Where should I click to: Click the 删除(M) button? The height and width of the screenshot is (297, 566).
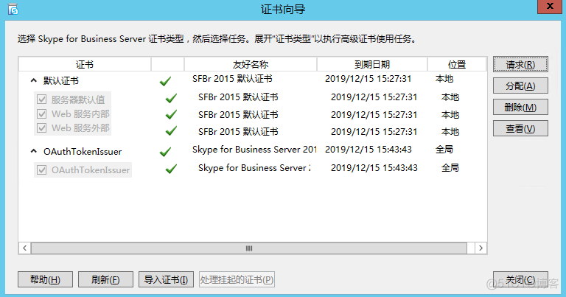click(x=520, y=107)
